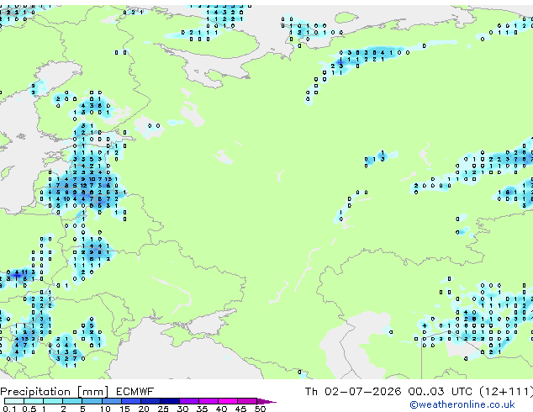The width and height of the screenshot is (533, 412).
Task: Click the "15" legend scale label
Action: pos(124,409)
